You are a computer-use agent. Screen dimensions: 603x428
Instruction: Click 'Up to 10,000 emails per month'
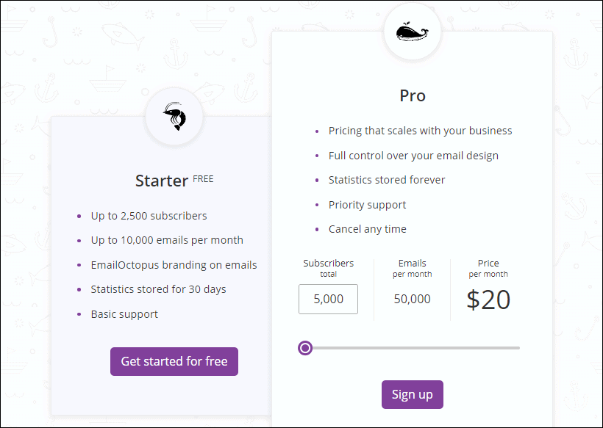tap(167, 240)
